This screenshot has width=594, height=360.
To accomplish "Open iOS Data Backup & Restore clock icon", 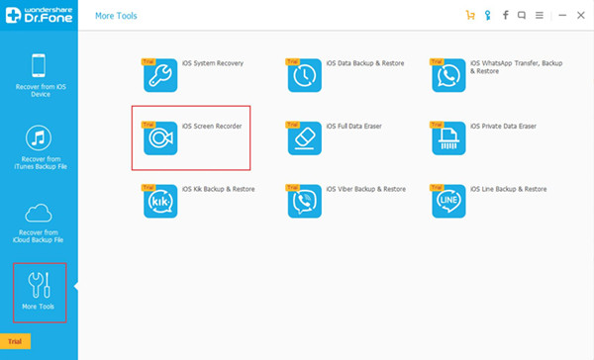I will [x=305, y=75].
